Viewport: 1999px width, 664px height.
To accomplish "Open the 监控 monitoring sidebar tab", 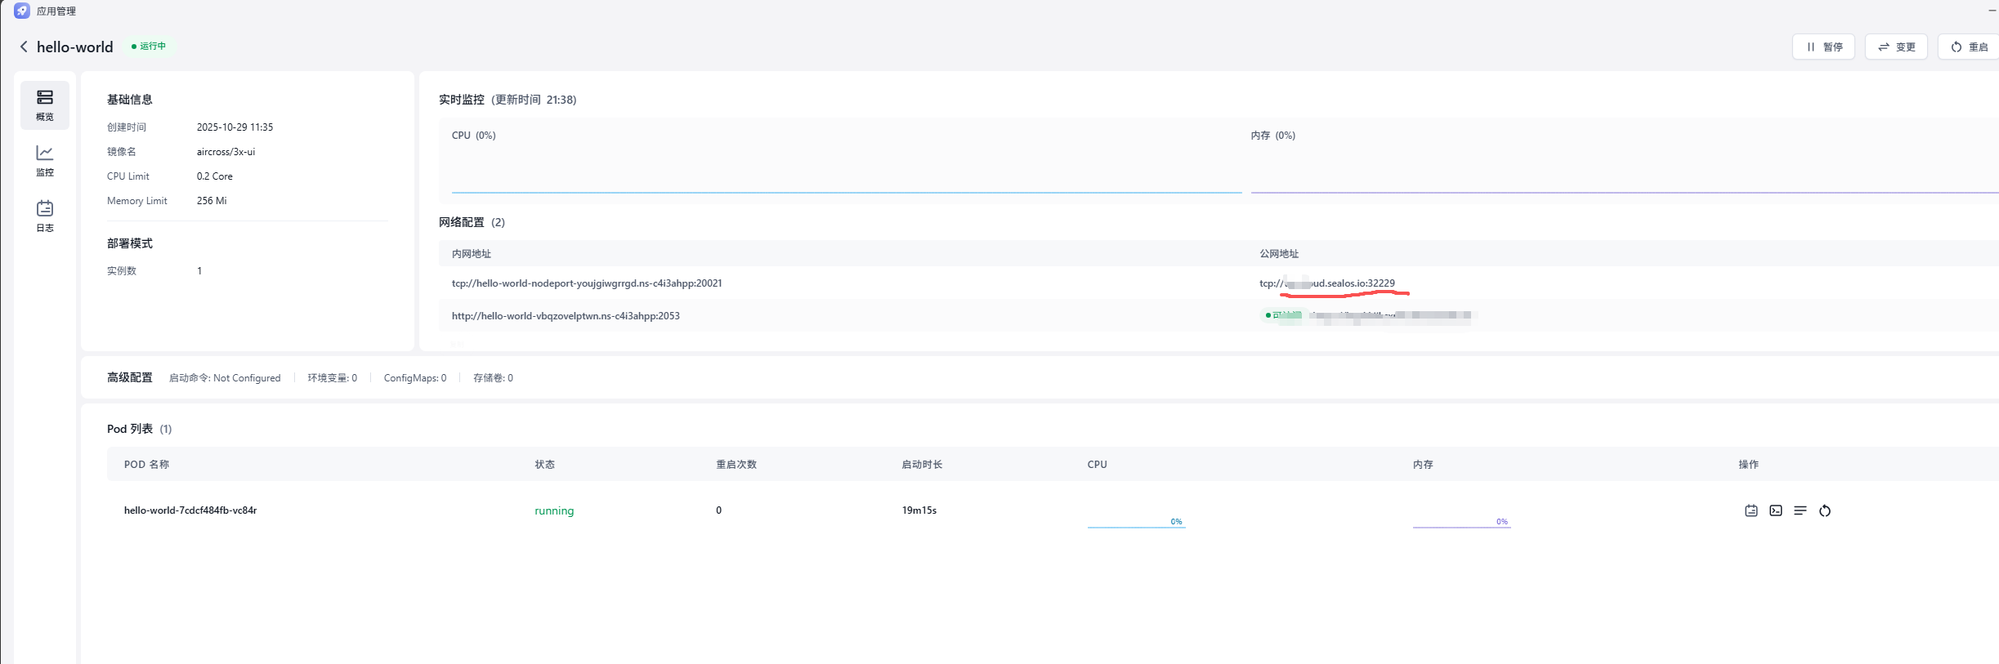I will tap(45, 160).
